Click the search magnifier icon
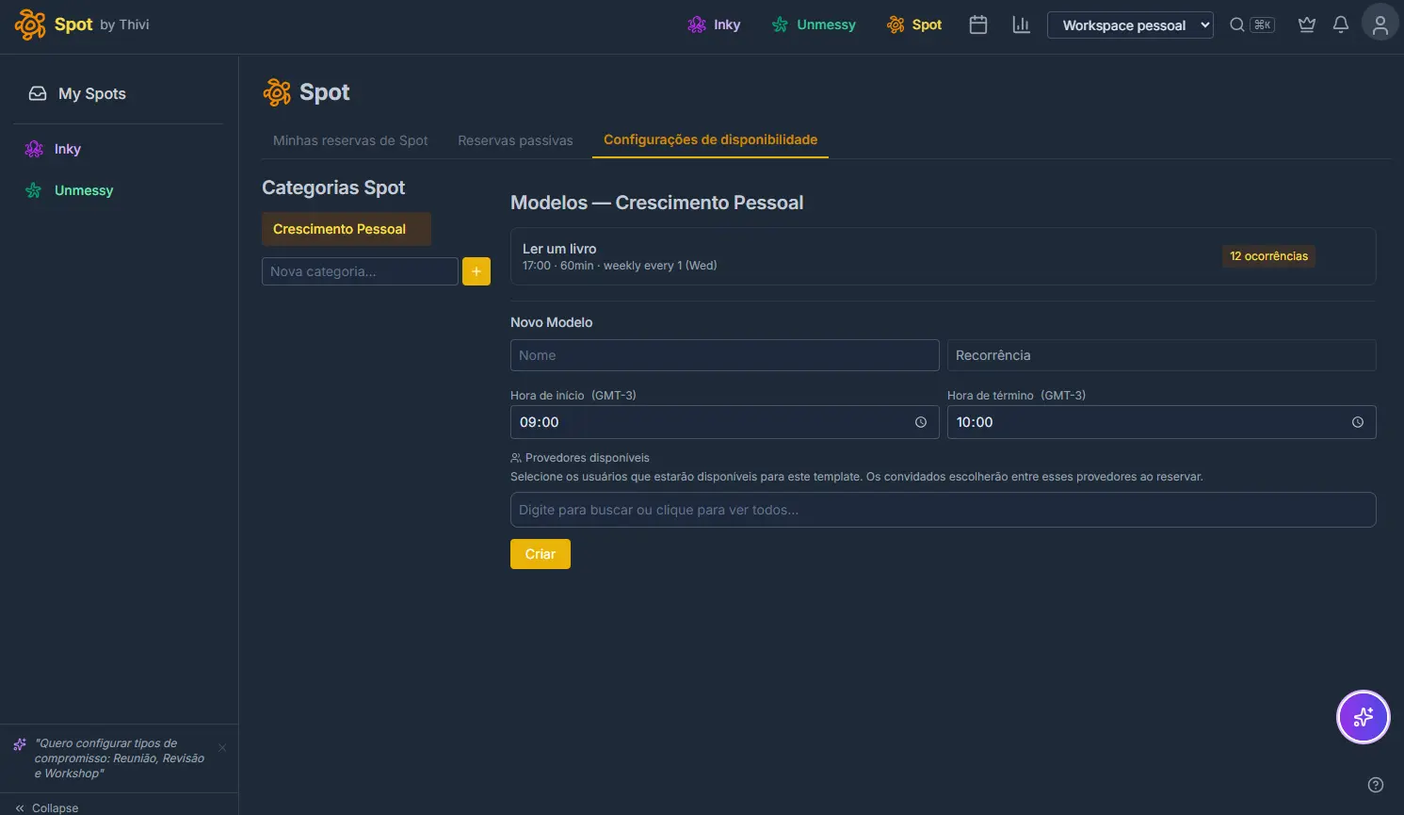The height and width of the screenshot is (815, 1404). 1237,24
